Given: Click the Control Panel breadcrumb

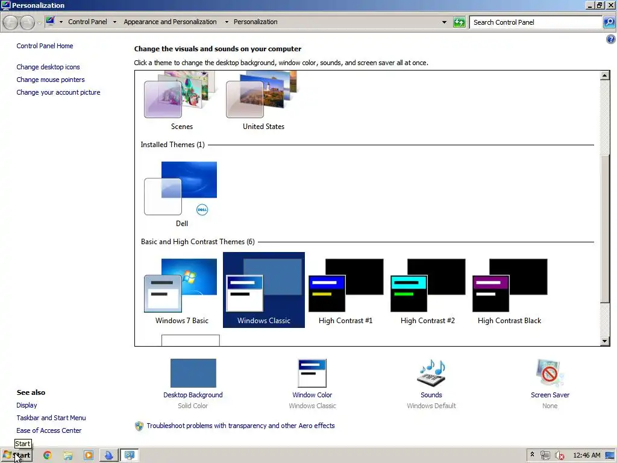Looking at the screenshot, I should pyautogui.click(x=87, y=22).
